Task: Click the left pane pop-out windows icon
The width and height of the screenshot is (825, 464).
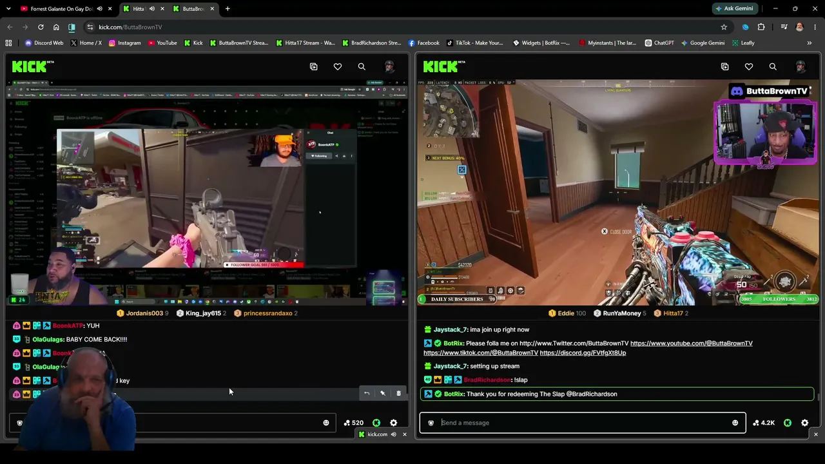Action: pos(314,67)
